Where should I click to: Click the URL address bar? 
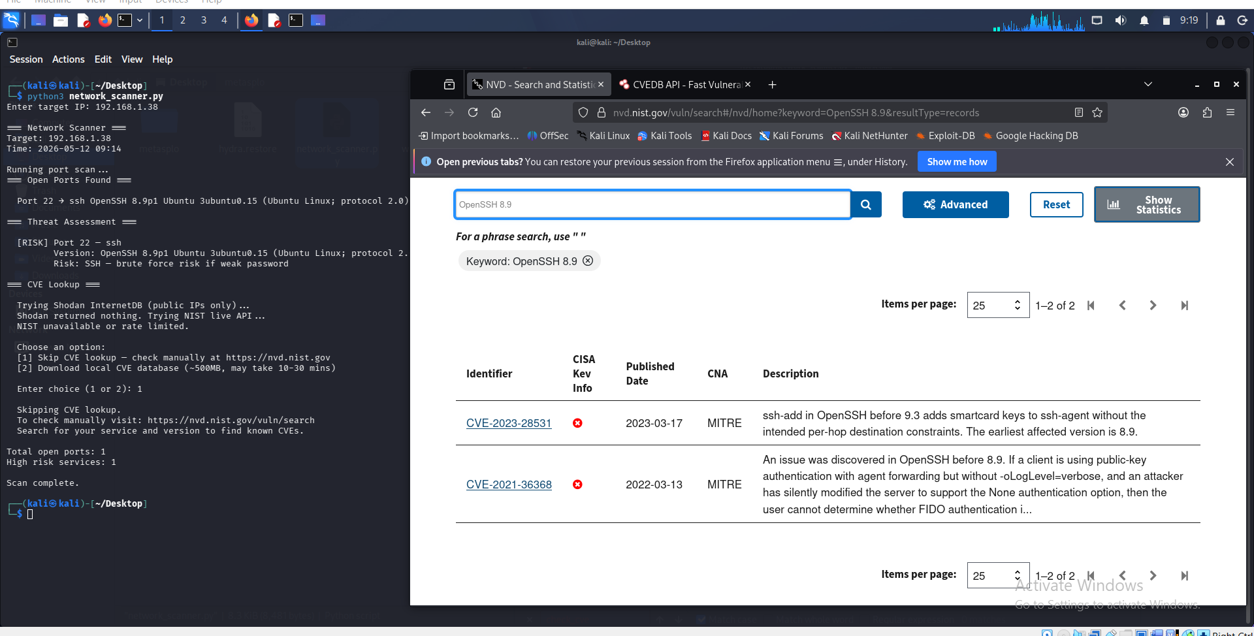point(839,112)
